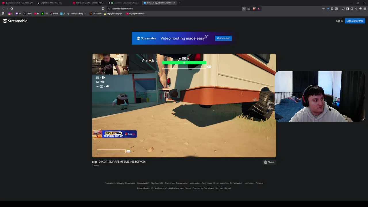Screen dimensions: 368x207
Task: Open the extensions puzzle icon
Action: point(332,9)
